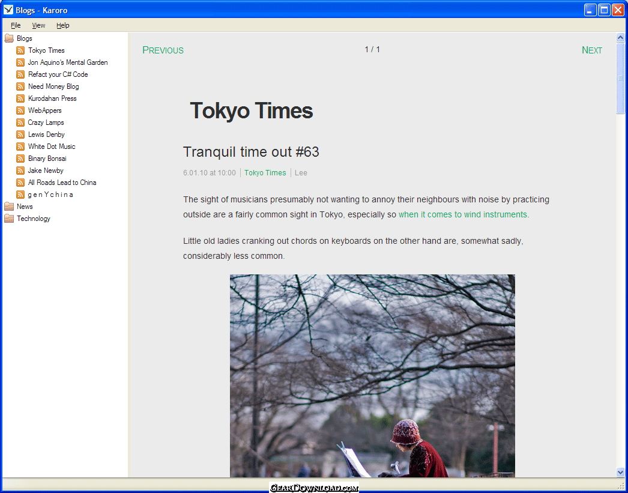
Task: Select Need Money Blog feed label
Action: [53, 86]
